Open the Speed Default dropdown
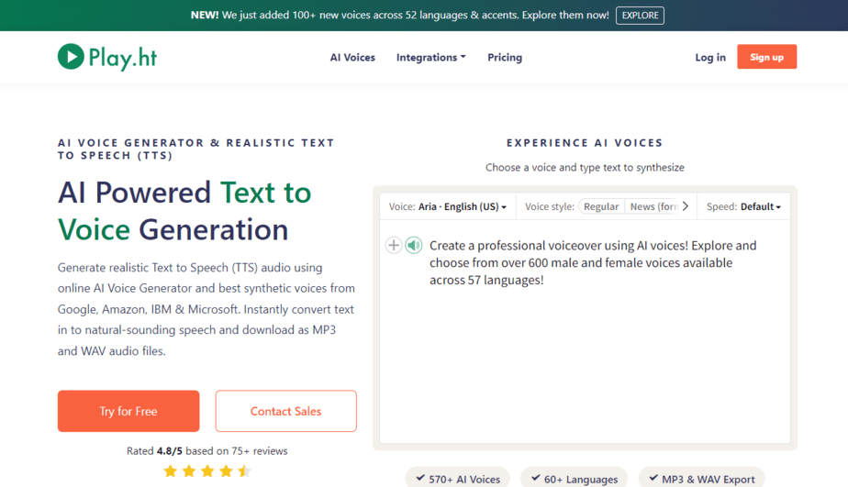 coord(743,206)
